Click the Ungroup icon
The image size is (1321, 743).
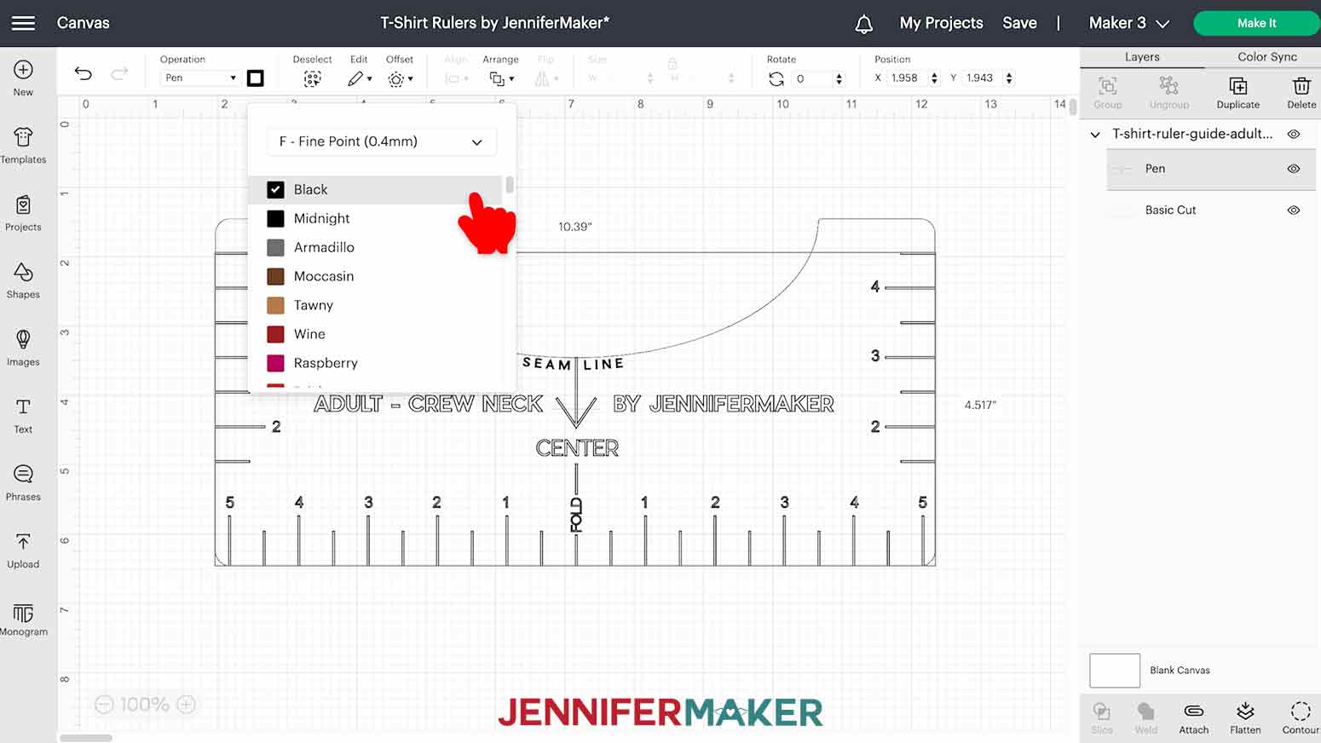(1169, 86)
